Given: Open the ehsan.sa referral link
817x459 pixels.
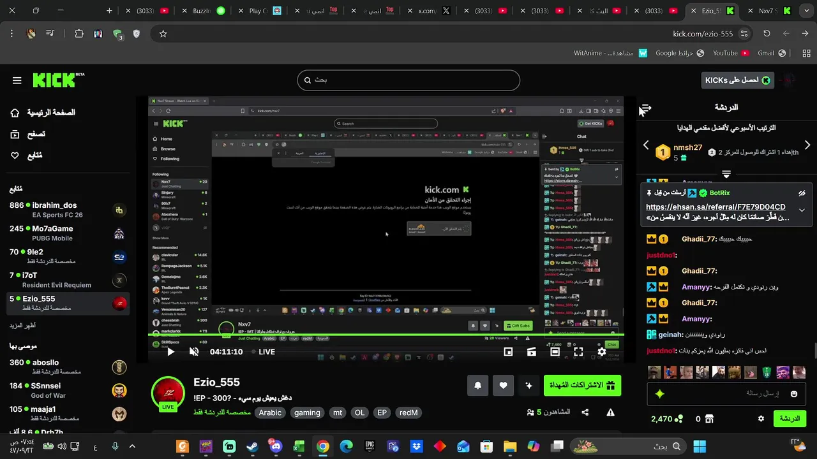Looking at the screenshot, I should point(716,207).
